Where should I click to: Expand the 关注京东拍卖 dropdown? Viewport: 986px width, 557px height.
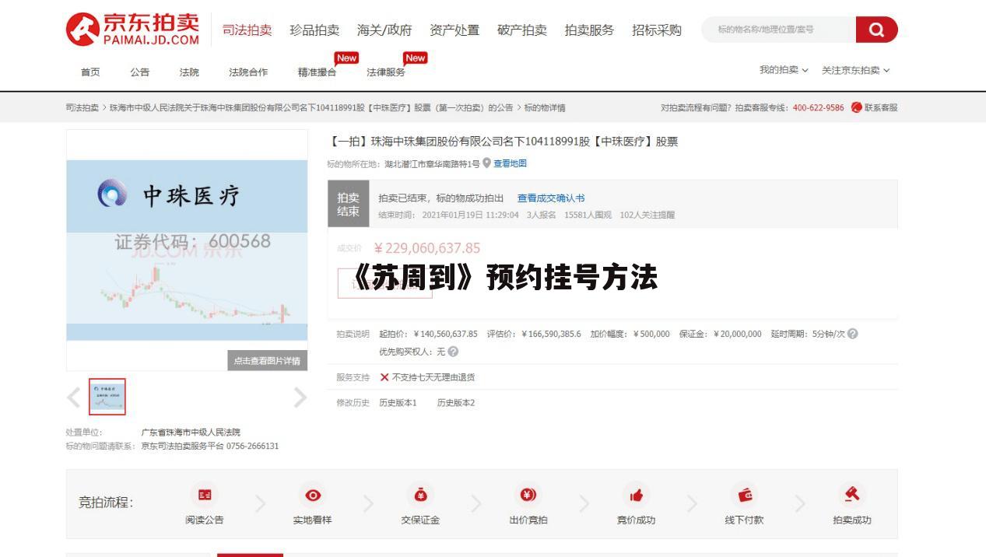pos(855,71)
